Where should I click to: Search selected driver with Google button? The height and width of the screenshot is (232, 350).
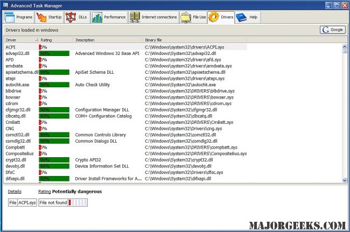(333, 30)
